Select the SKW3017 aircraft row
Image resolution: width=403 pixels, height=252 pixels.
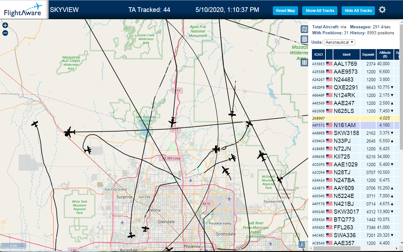click(x=355, y=211)
